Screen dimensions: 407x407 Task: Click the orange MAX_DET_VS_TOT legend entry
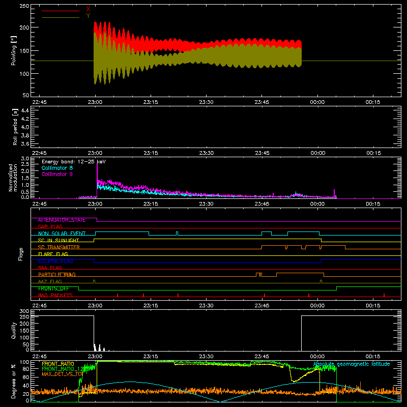62,374
